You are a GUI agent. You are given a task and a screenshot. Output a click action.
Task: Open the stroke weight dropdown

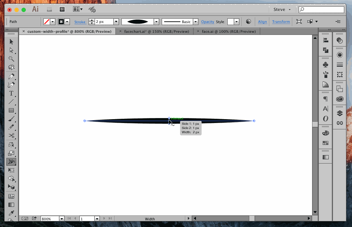(116, 22)
